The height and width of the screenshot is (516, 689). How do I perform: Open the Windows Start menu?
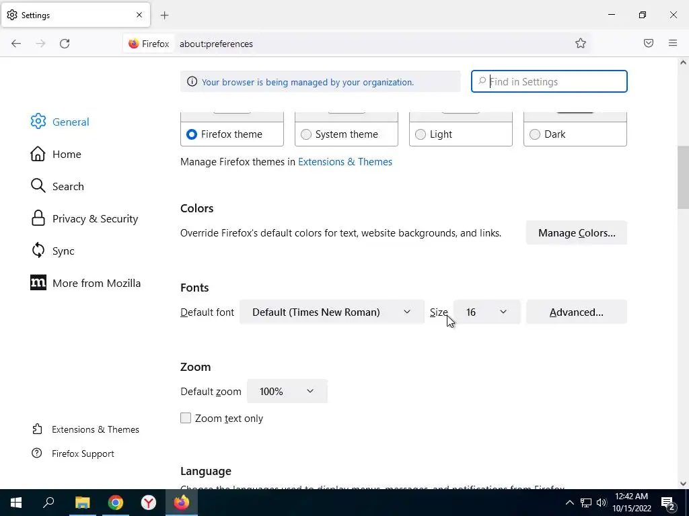pos(16,503)
